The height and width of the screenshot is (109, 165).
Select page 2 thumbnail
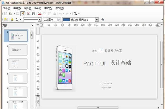pyautogui.click(x=18, y=50)
